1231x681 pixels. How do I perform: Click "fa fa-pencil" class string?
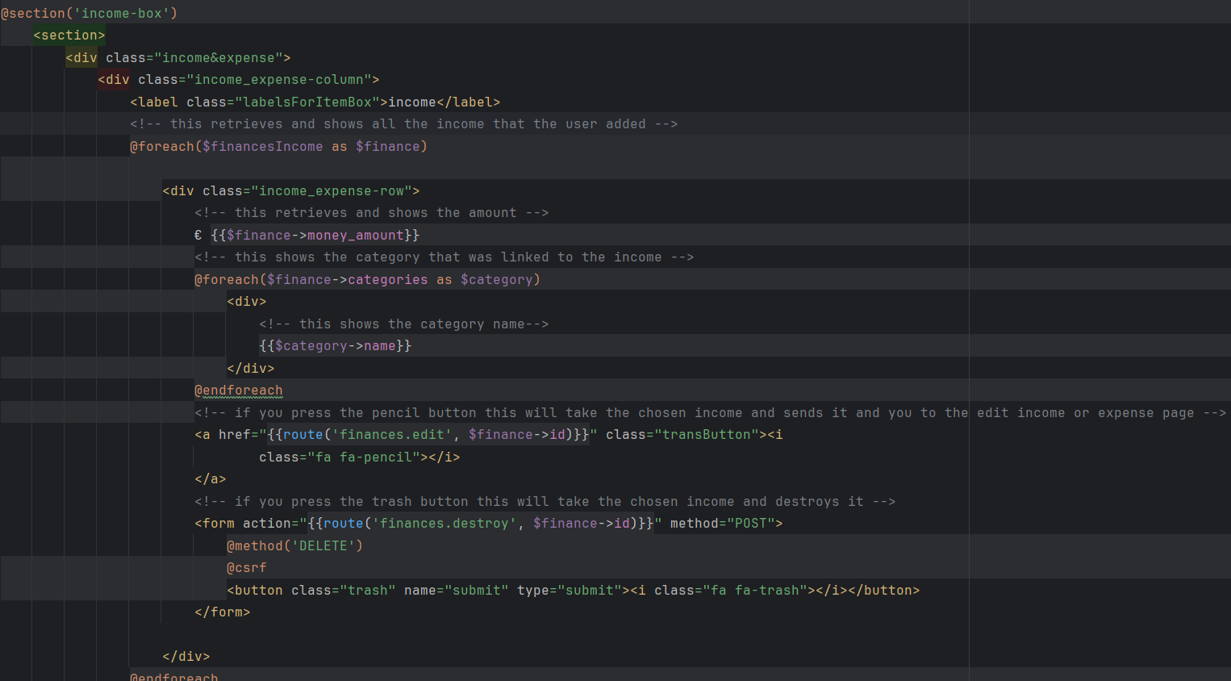tap(364, 457)
